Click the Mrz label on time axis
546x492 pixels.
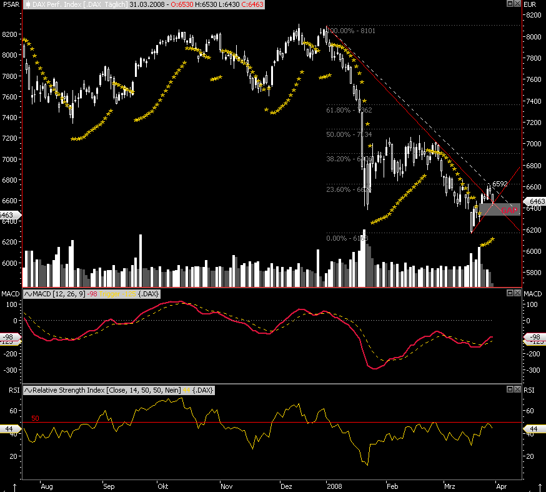450,486
